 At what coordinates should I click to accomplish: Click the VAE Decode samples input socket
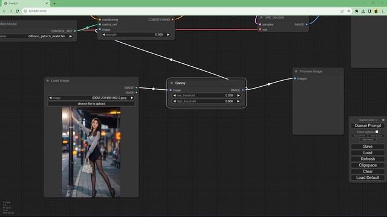260,24
